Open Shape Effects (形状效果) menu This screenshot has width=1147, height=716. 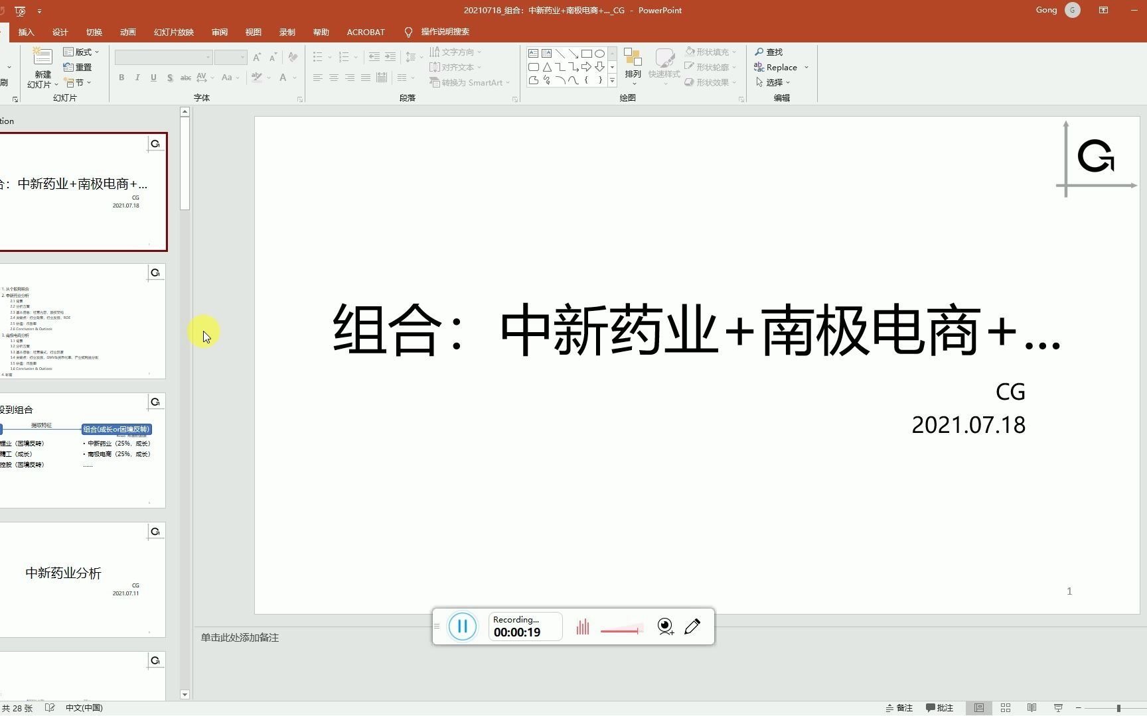click(x=711, y=82)
